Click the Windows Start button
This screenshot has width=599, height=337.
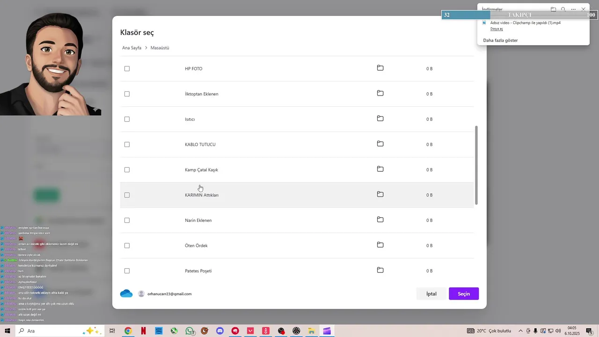click(7, 331)
